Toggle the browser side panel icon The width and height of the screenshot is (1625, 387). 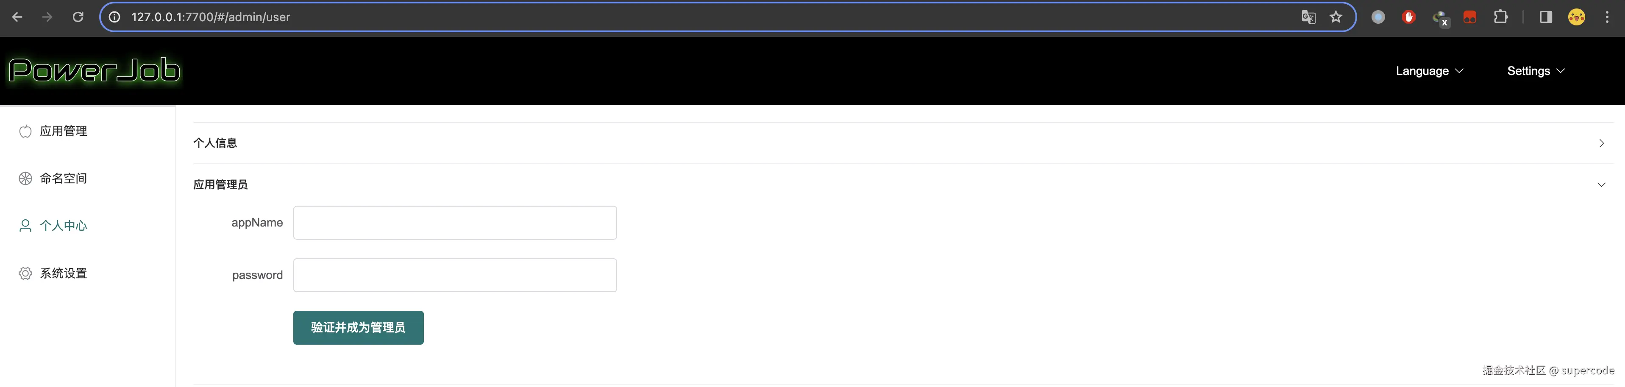pos(1545,17)
